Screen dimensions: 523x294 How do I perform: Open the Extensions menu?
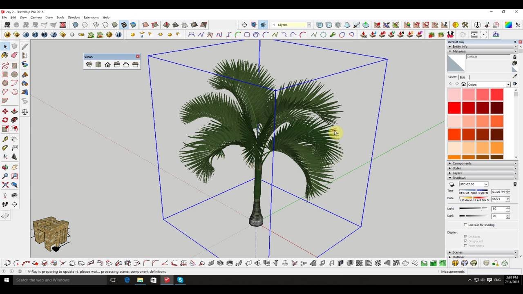pyautogui.click(x=91, y=18)
